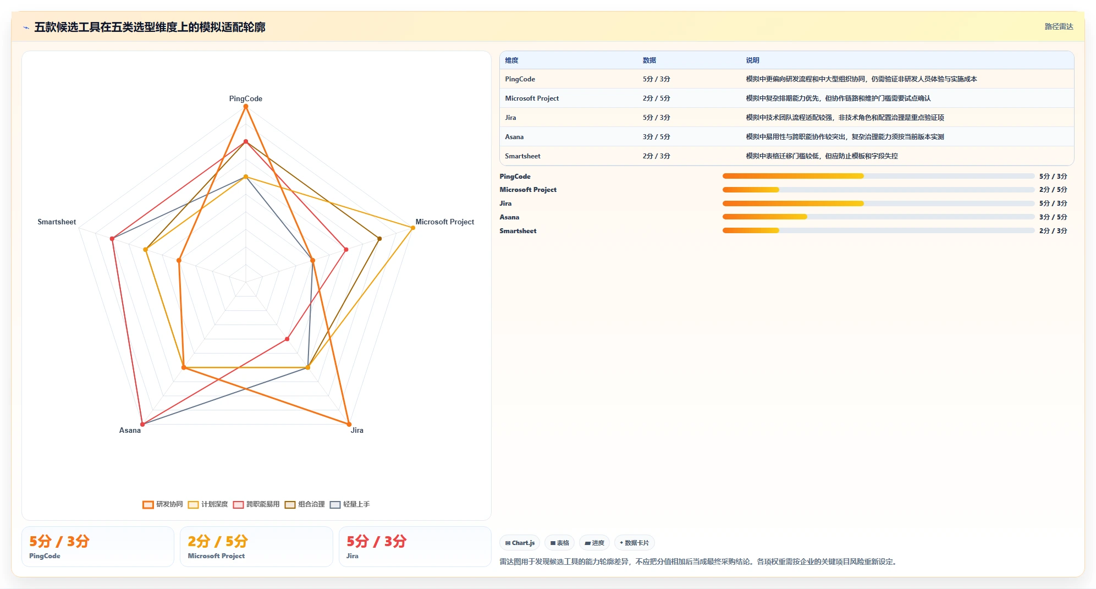The width and height of the screenshot is (1096, 589).
Task: Click the Asana axis label on radar
Action: [130, 431]
